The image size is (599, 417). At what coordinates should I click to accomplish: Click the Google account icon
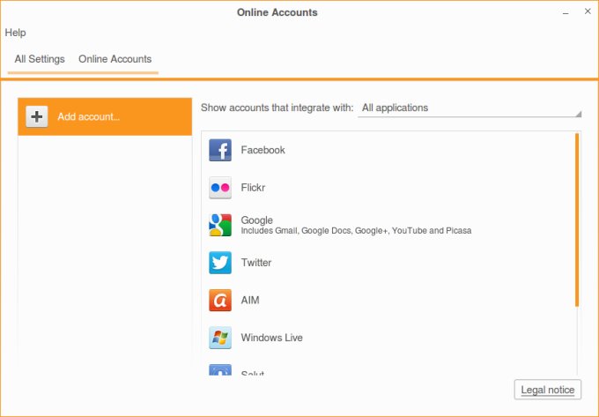(220, 225)
